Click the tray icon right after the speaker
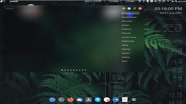The height and width of the screenshot is (104, 186). (160, 1)
